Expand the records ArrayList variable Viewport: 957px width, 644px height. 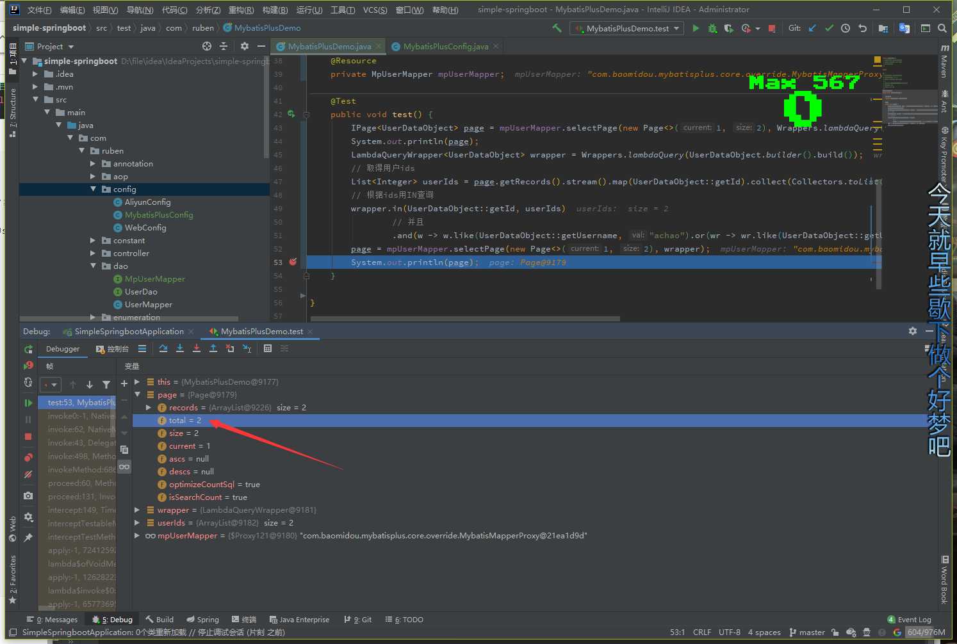coord(149,407)
